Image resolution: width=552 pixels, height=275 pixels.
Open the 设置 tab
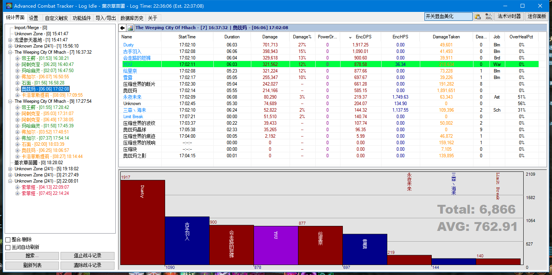(34, 18)
